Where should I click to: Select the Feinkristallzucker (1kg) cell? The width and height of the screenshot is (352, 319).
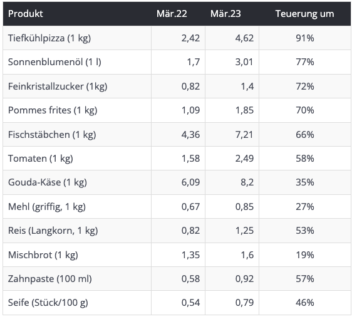(x=58, y=86)
